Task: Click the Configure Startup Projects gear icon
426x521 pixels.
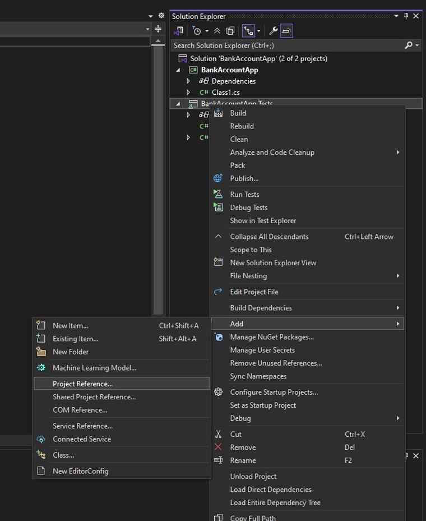Action: pyautogui.click(x=218, y=392)
